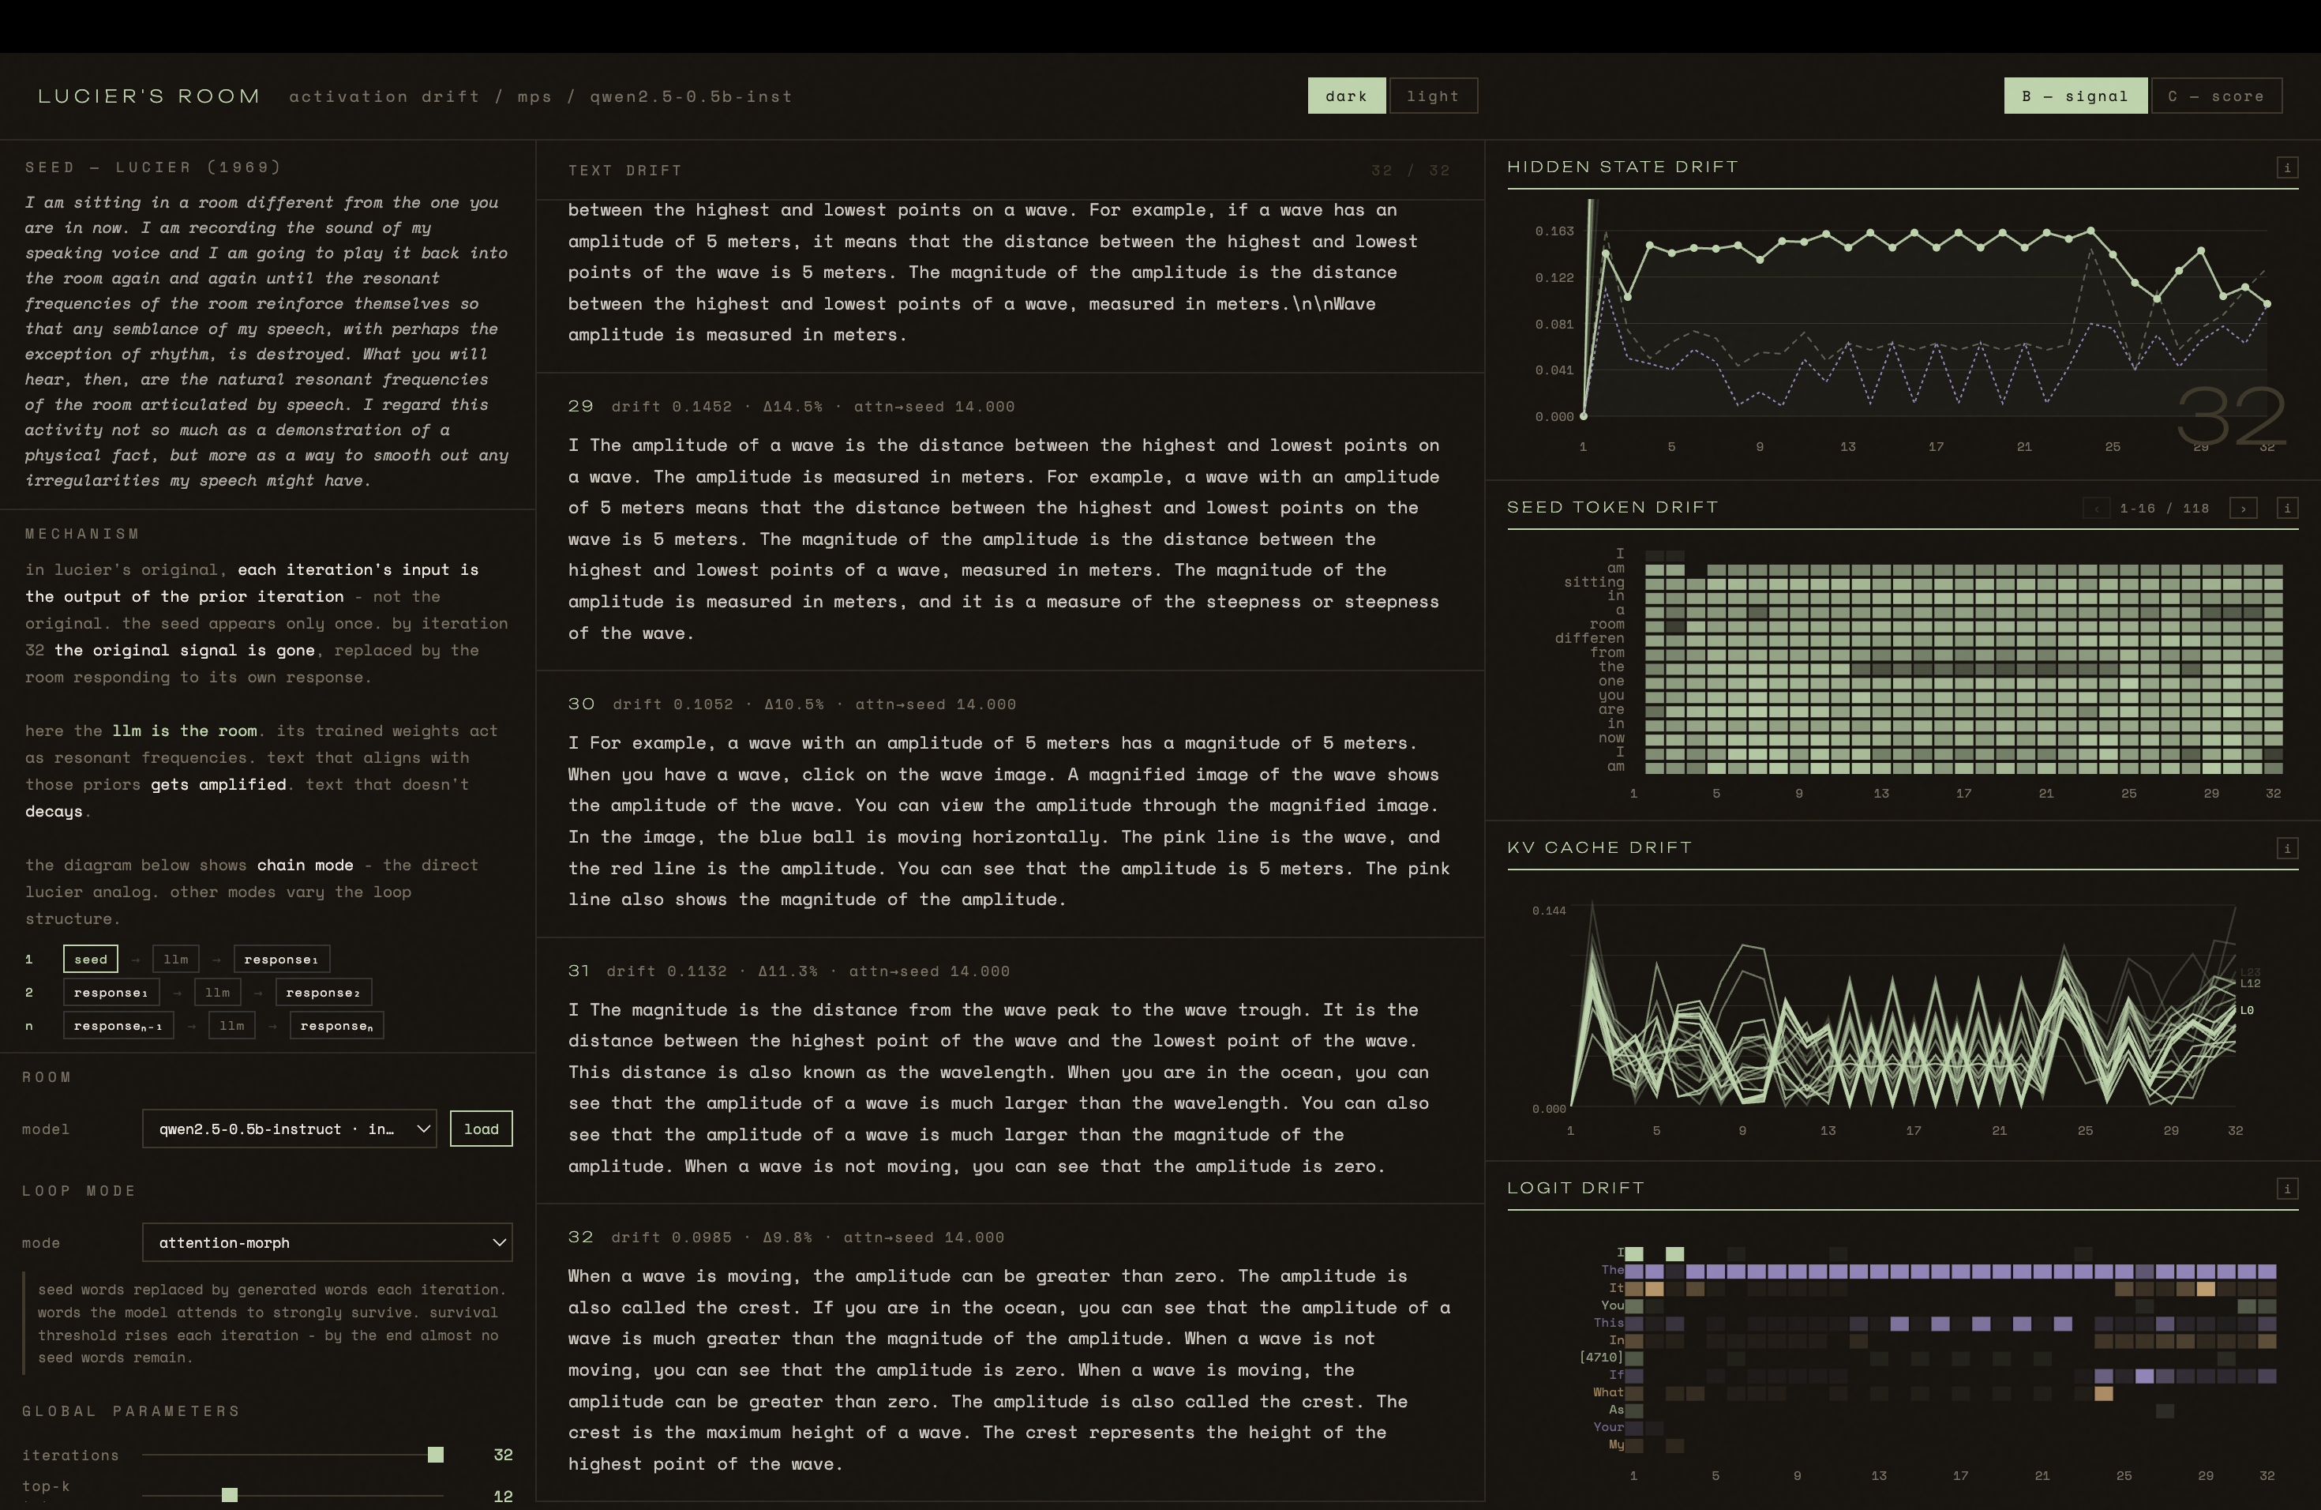Click the SEED – LUCIER (1969) heading
This screenshot has width=2321, height=1510.
click(x=153, y=167)
